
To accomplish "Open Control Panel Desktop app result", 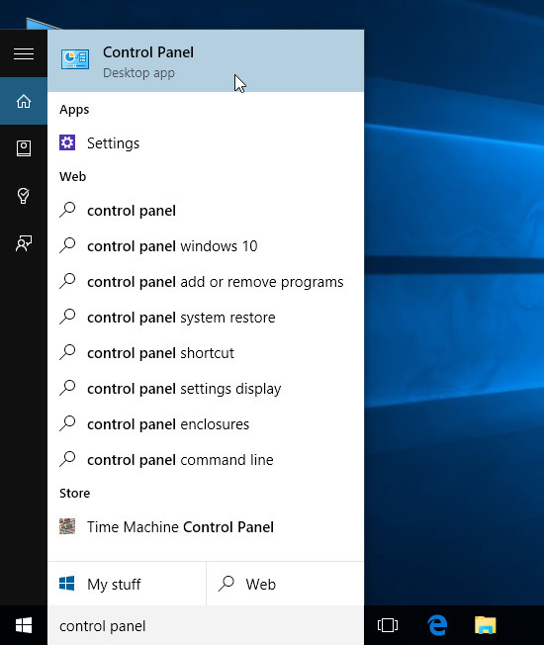I will pos(206,61).
